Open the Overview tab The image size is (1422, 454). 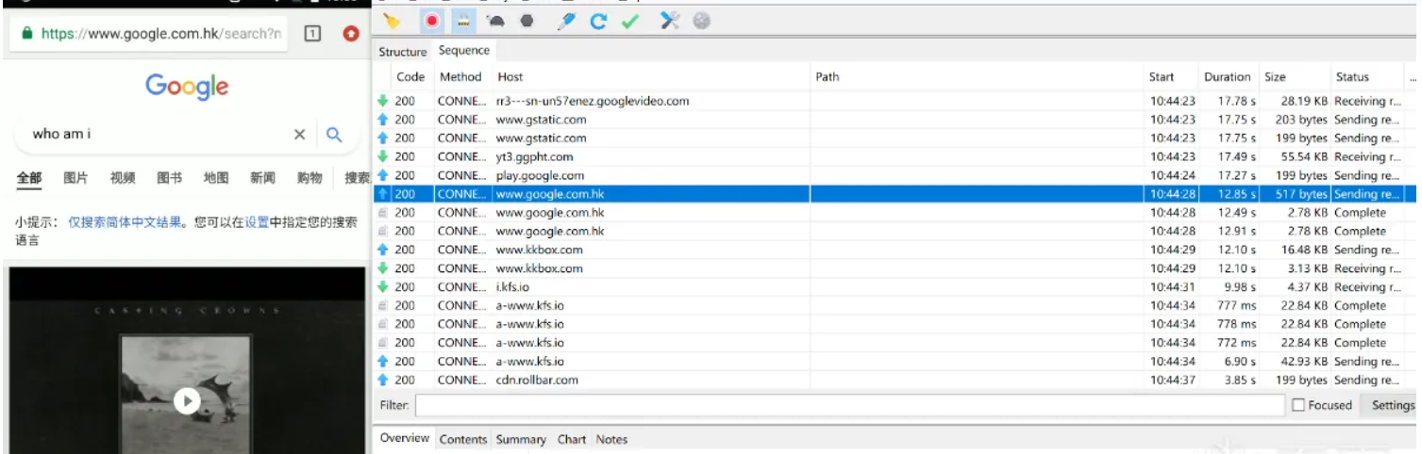point(405,439)
